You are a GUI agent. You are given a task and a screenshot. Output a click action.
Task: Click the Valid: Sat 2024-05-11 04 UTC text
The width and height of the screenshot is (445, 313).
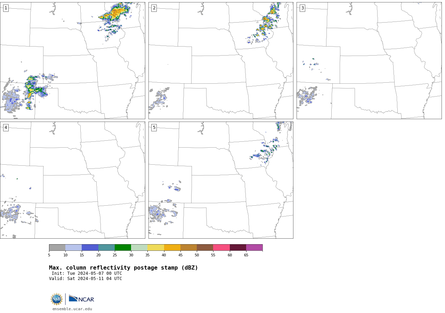86,279
